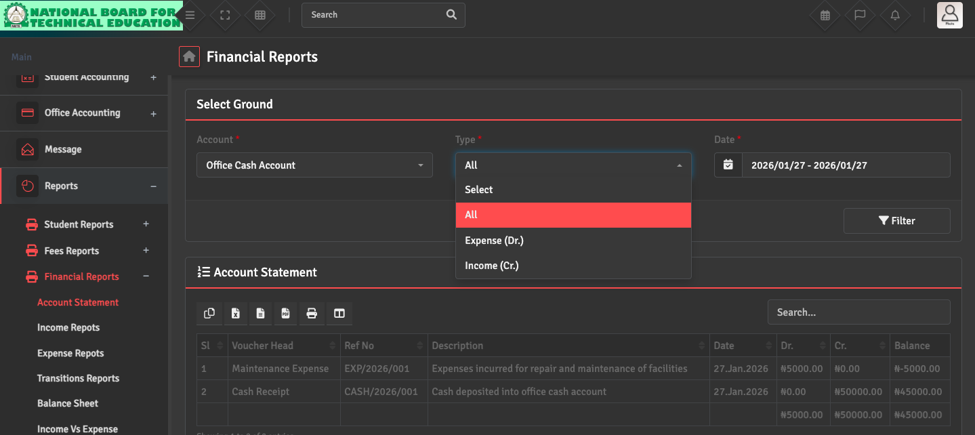Open the column visibility options

(339, 313)
